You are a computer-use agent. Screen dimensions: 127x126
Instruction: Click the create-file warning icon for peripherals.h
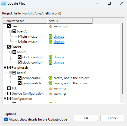[50, 83]
